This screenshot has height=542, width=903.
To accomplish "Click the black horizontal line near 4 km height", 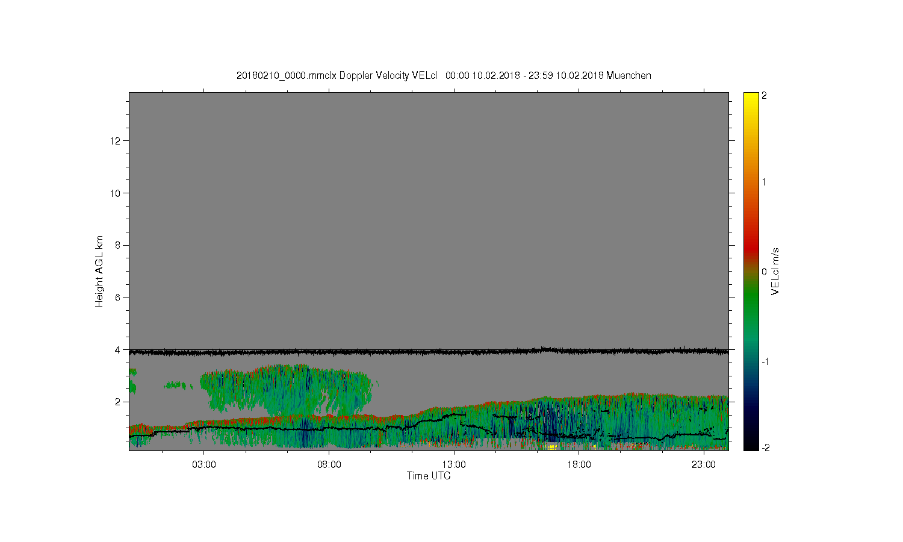I will (429, 352).
